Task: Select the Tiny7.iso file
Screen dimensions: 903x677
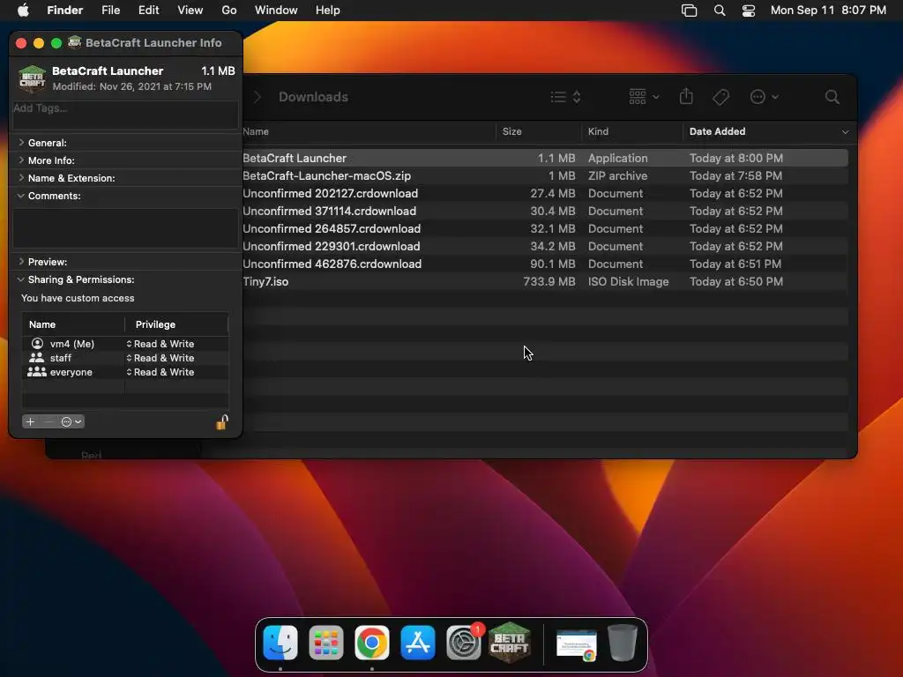Action: pos(545,281)
